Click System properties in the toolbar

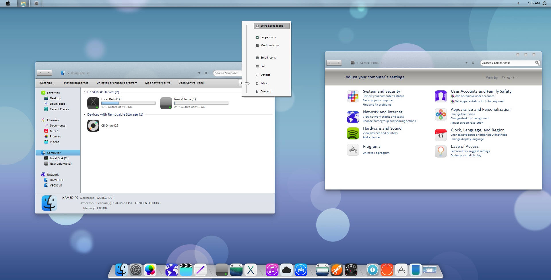point(76,83)
